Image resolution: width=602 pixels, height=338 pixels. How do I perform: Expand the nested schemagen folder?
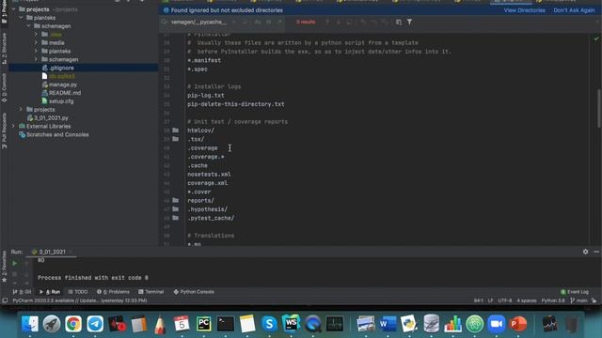[x=36, y=59]
